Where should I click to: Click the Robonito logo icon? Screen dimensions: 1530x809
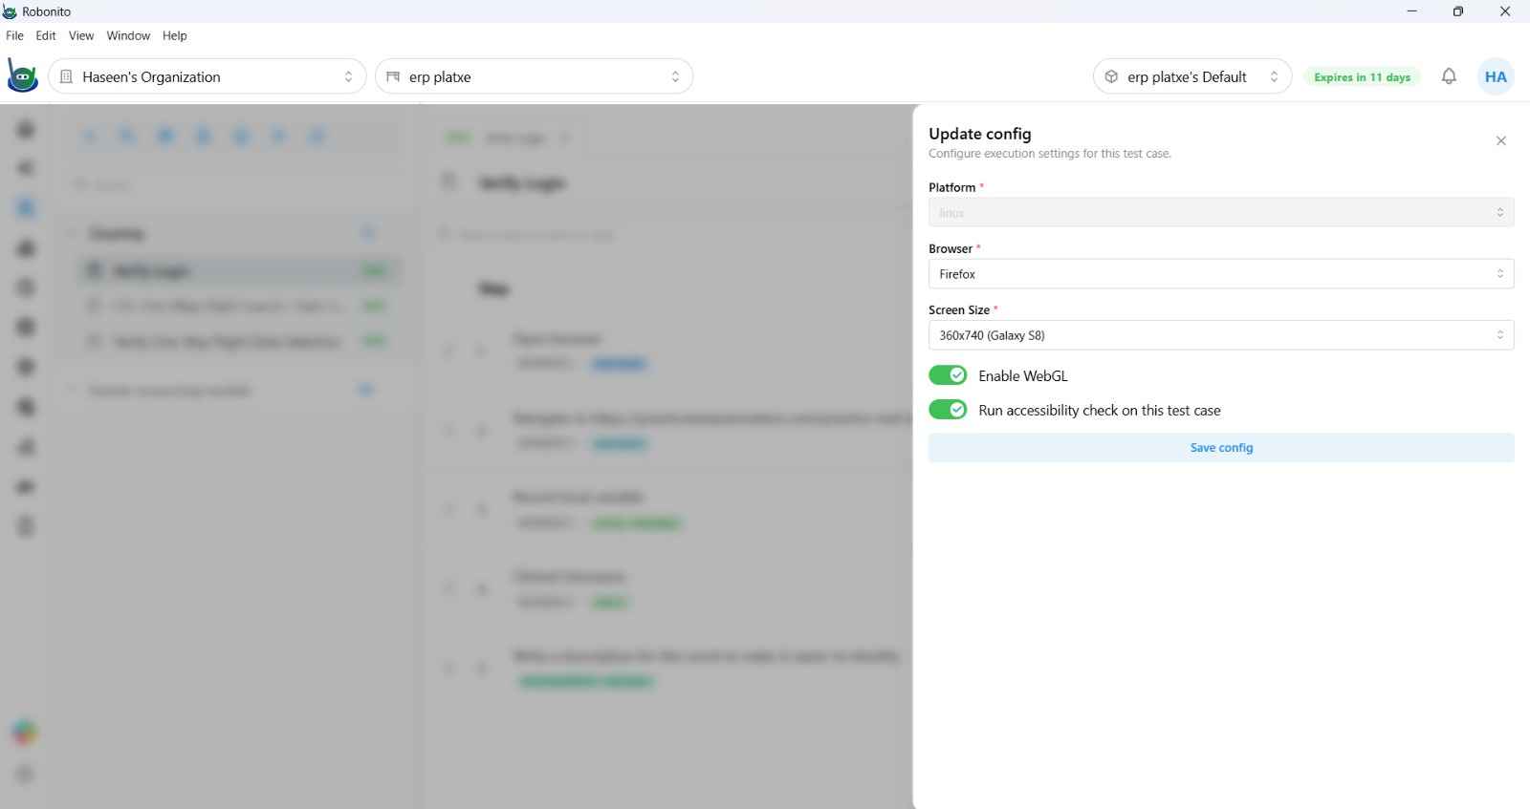click(22, 76)
